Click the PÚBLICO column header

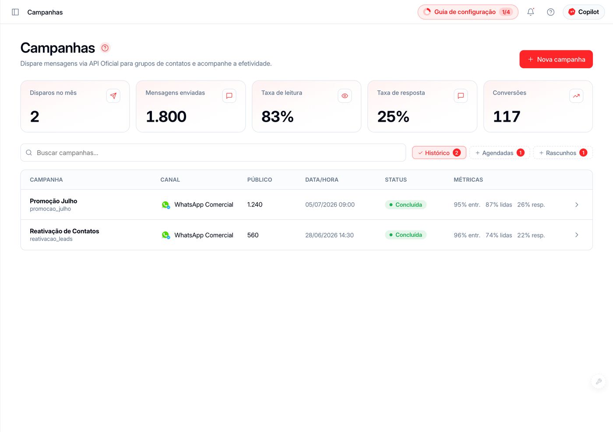click(260, 180)
